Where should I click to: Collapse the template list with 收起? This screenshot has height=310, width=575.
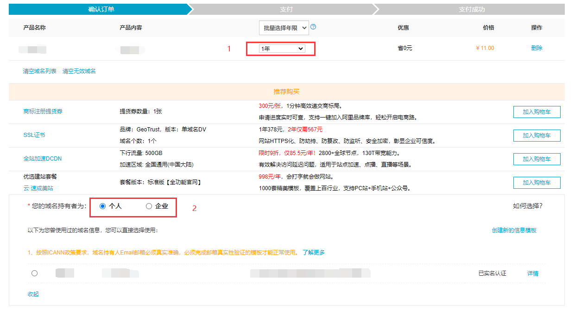[33, 294]
